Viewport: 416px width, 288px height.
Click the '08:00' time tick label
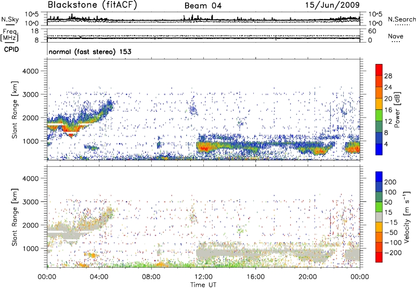pos(151,277)
